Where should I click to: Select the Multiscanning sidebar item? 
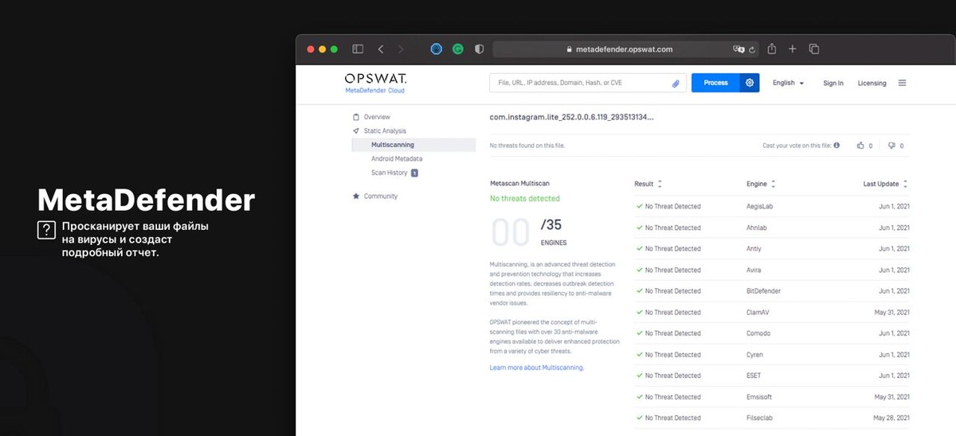click(413, 145)
